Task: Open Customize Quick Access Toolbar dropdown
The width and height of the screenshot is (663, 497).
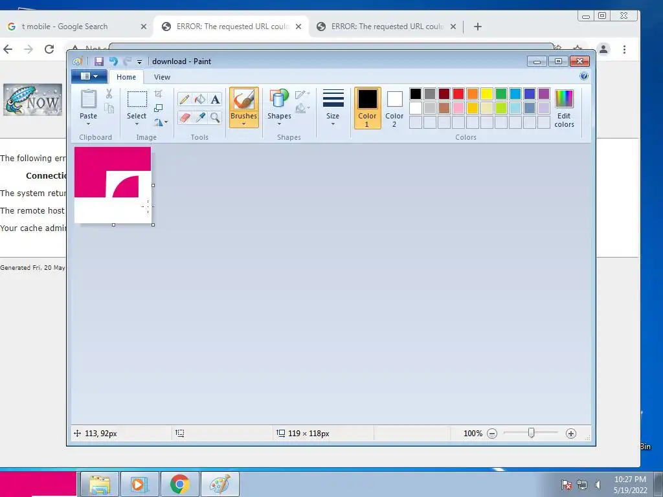Action: tap(140, 61)
